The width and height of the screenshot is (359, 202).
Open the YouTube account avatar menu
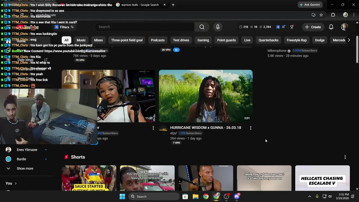click(344, 27)
